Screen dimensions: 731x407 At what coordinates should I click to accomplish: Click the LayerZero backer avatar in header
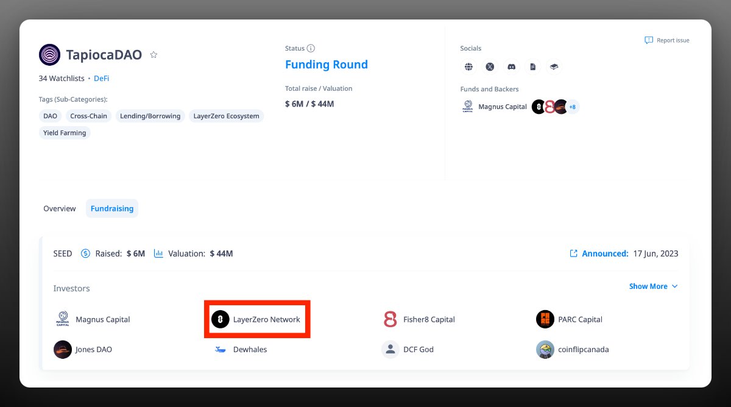539,107
